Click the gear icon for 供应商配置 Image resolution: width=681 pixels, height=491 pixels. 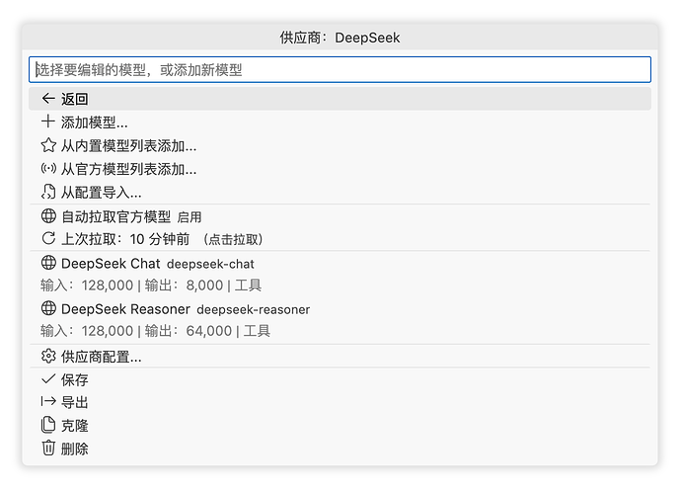(48, 357)
